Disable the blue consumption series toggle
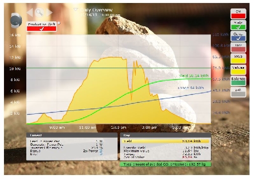This screenshot has height=179, width=254. tap(238, 36)
